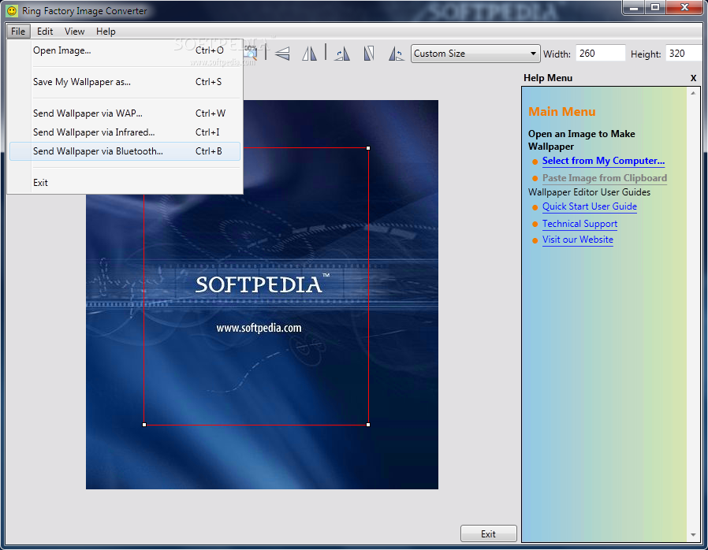The width and height of the screenshot is (708, 550).
Task: Click Select from My Computer... link
Action: pyautogui.click(x=603, y=161)
